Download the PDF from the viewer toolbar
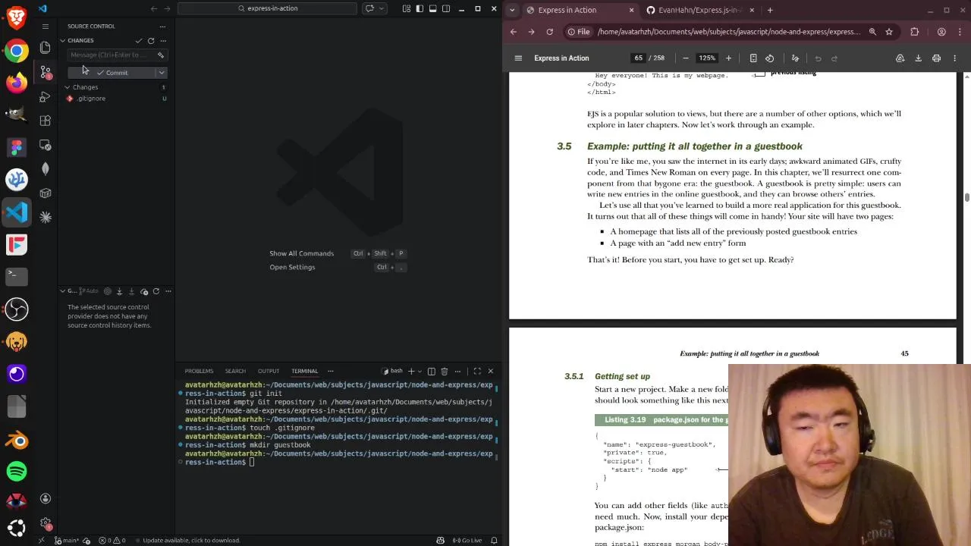The height and width of the screenshot is (546, 971). coord(918,58)
